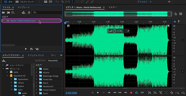Select the Razor tool in toolbar
The height and width of the screenshot is (96, 186).
(62, 2)
